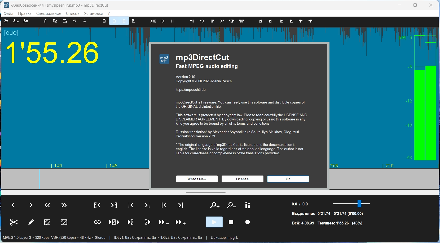Step forward with the single right chevron

click(x=31, y=205)
